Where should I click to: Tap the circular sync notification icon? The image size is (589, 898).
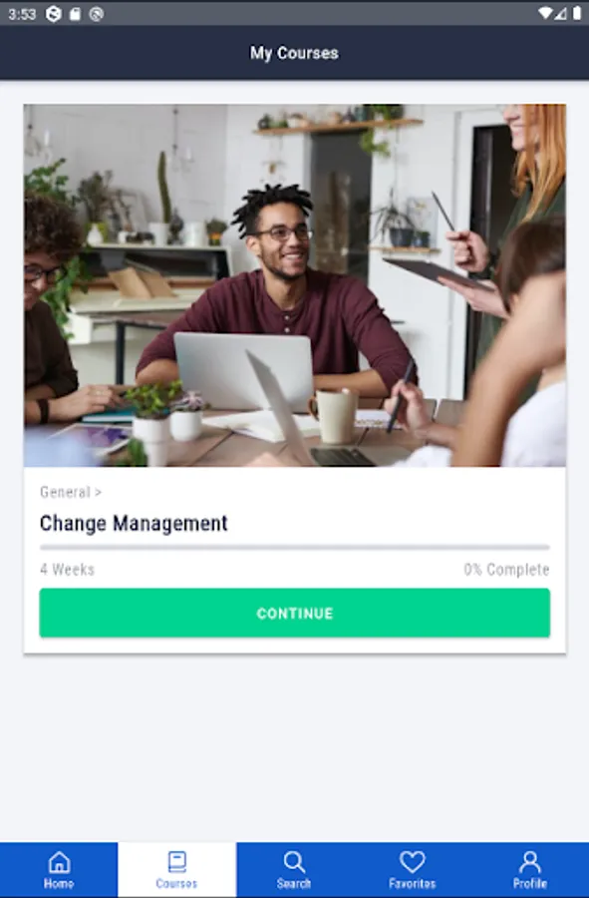[x=96, y=14]
